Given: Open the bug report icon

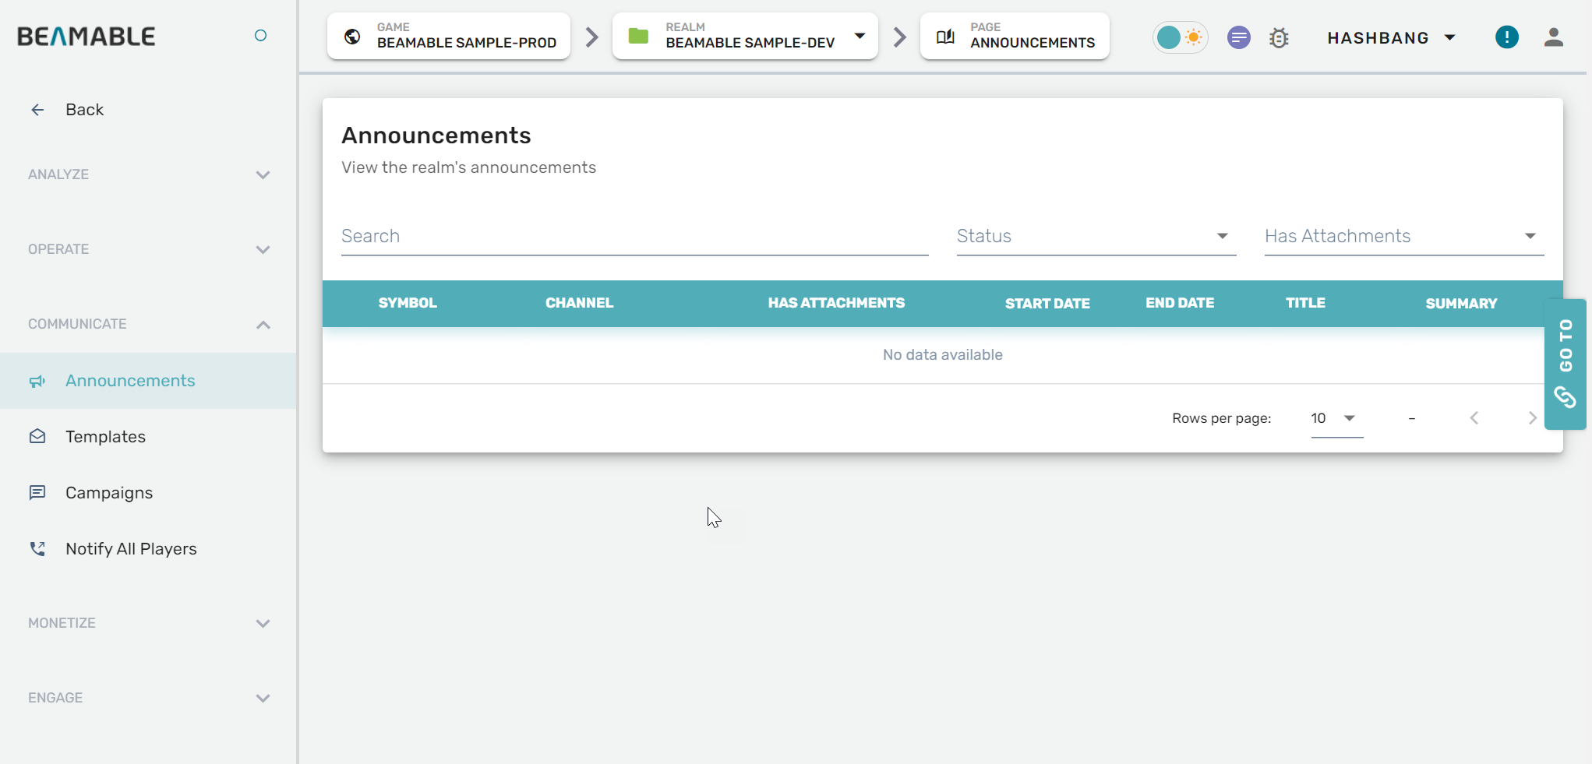Looking at the screenshot, I should tap(1279, 37).
